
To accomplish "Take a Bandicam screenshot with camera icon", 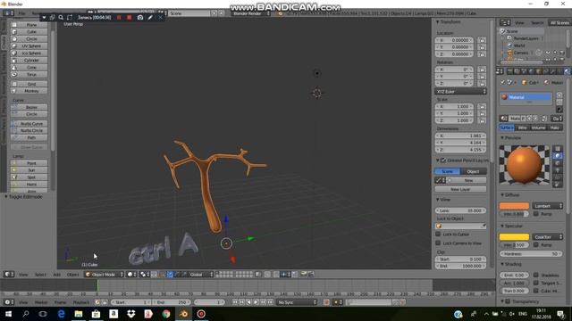I will 140,18.
